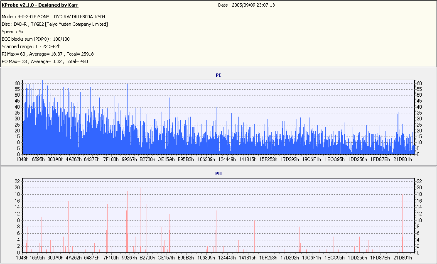Image resolution: width=437 pixels, height=264 pixels.
Task: Click the 19C6F1h label under the PI chart
Action: tap(312, 159)
